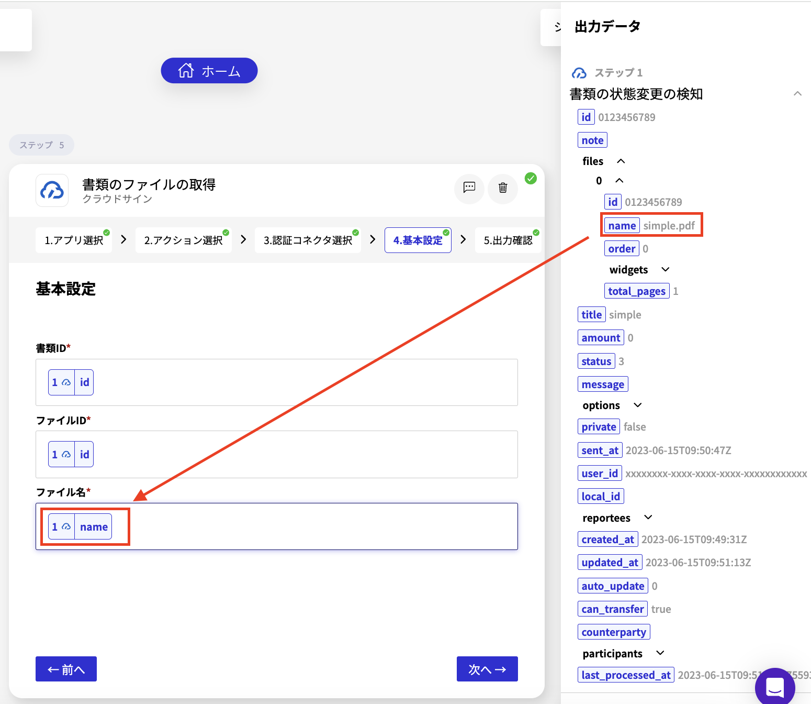Collapse the files 0 item
The image size is (811, 704).
(x=619, y=181)
